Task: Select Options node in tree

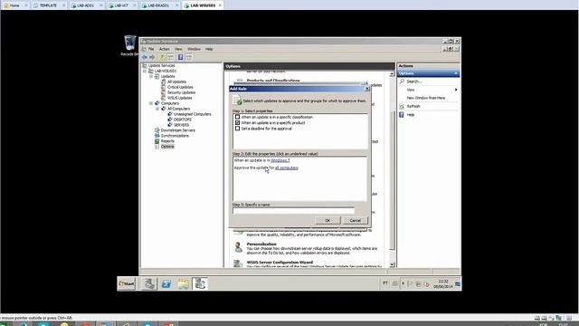Action: 167,147
